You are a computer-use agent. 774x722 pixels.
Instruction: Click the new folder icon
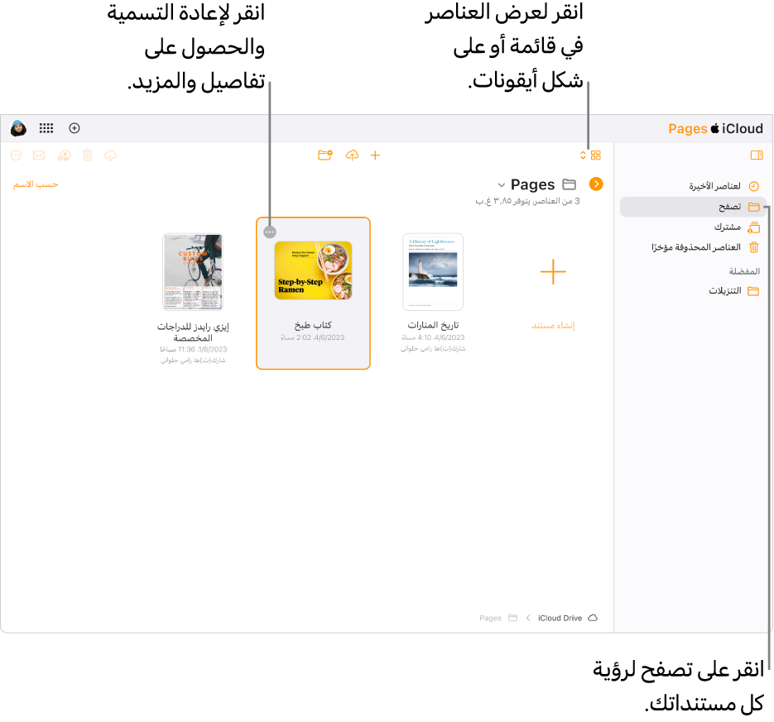[325, 155]
